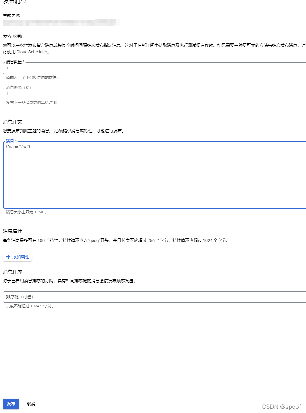306x413 pixels.
Task: Focus the 排序键（可选） ordering key field
Action: [155, 297]
